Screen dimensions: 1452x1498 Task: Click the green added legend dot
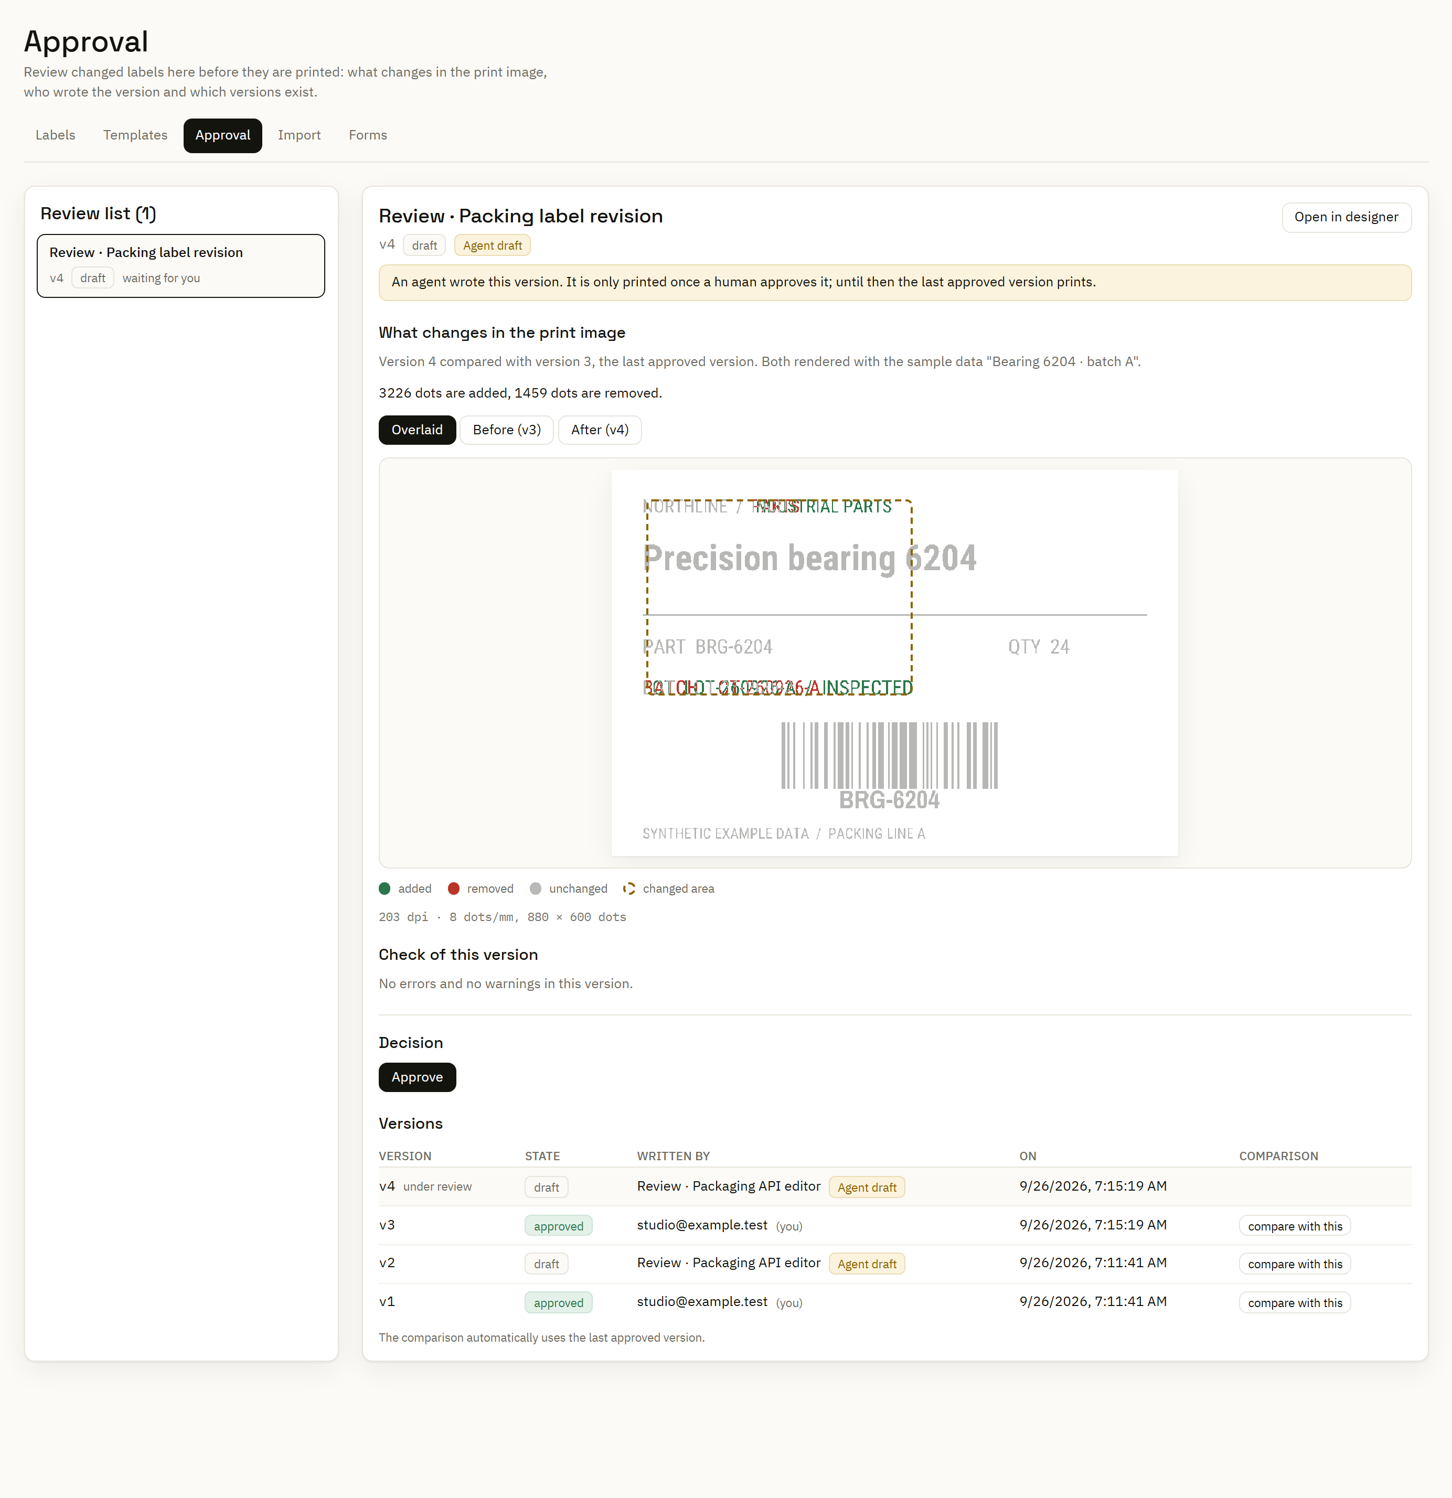[385, 888]
